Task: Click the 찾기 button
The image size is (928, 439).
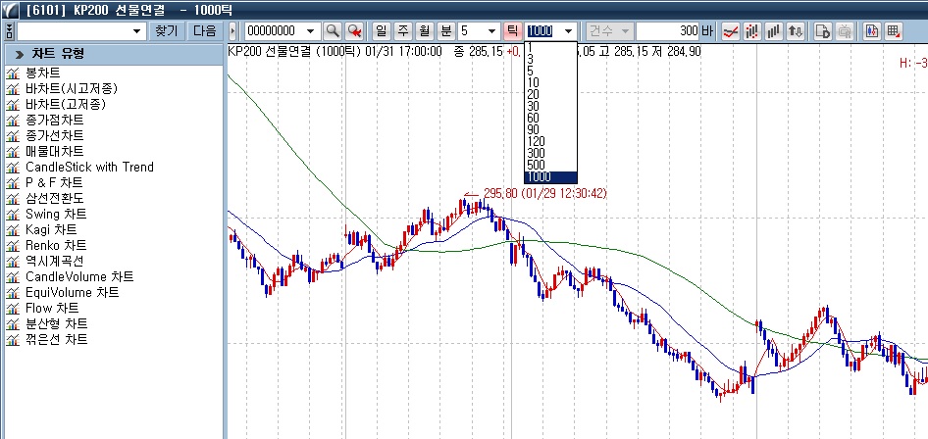Action: [x=167, y=31]
